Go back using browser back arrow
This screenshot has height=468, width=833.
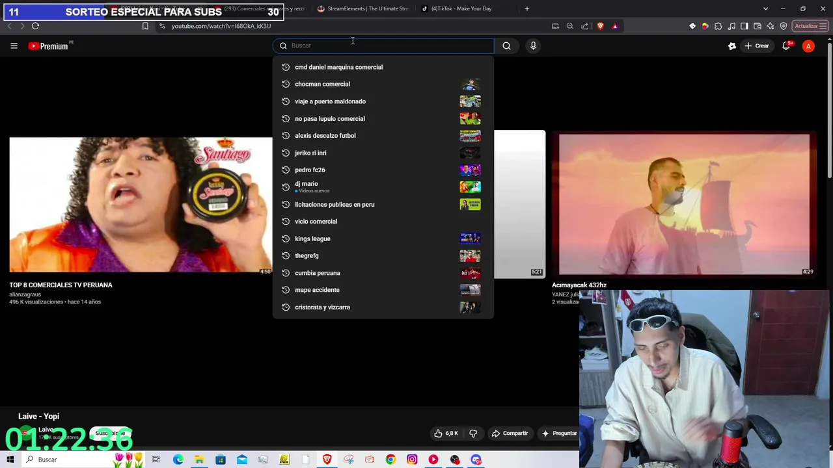click(x=9, y=26)
